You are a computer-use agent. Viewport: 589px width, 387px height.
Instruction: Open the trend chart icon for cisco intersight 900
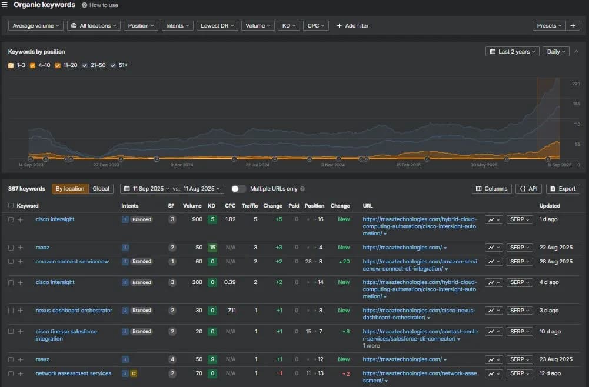tap(494, 219)
